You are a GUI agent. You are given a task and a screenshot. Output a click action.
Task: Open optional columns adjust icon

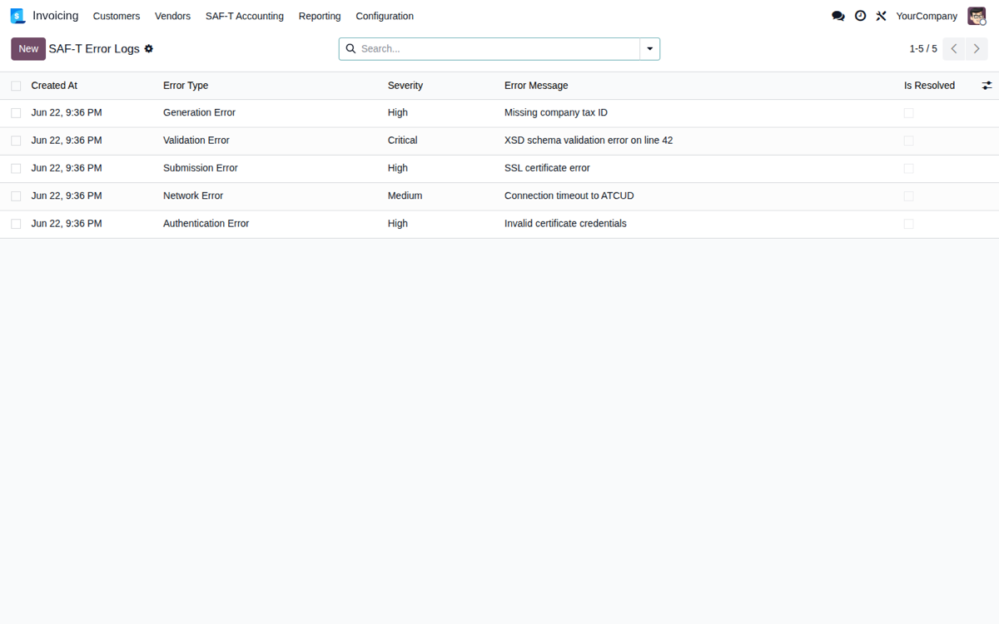[x=987, y=86]
